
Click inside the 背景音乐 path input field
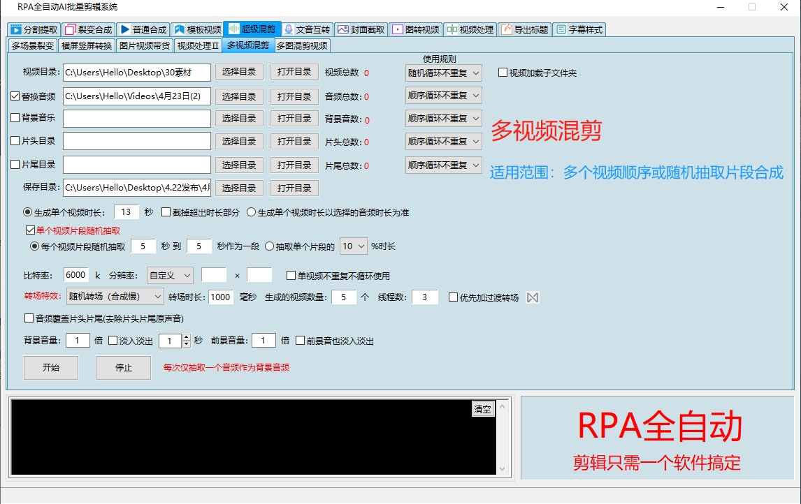coord(136,119)
